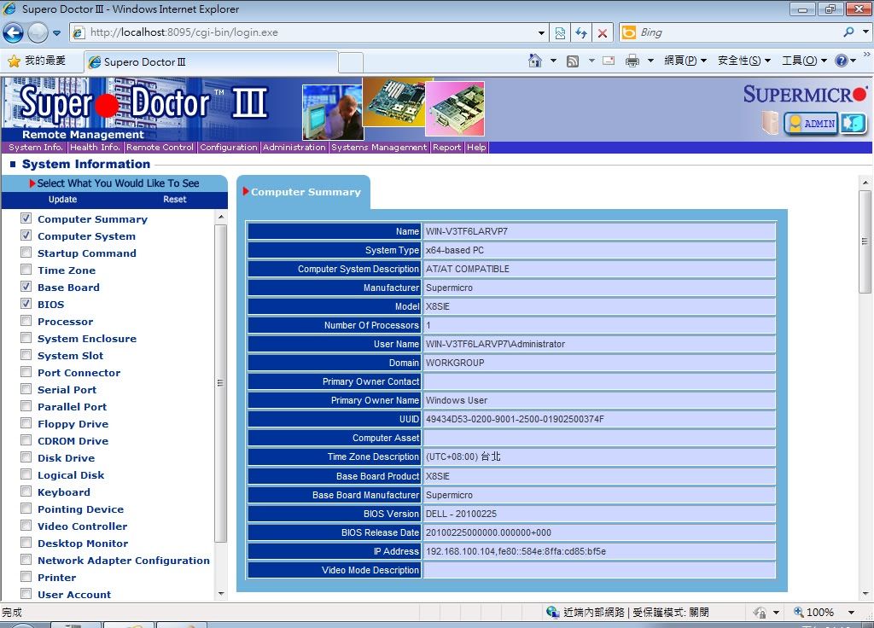Open the search provider dropdown arrow
The image size is (874, 628).
click(865, 32)
